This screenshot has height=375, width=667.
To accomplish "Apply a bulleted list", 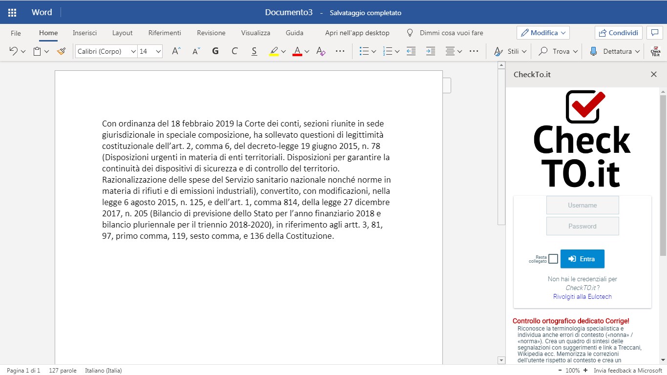I will coord(364,51).
